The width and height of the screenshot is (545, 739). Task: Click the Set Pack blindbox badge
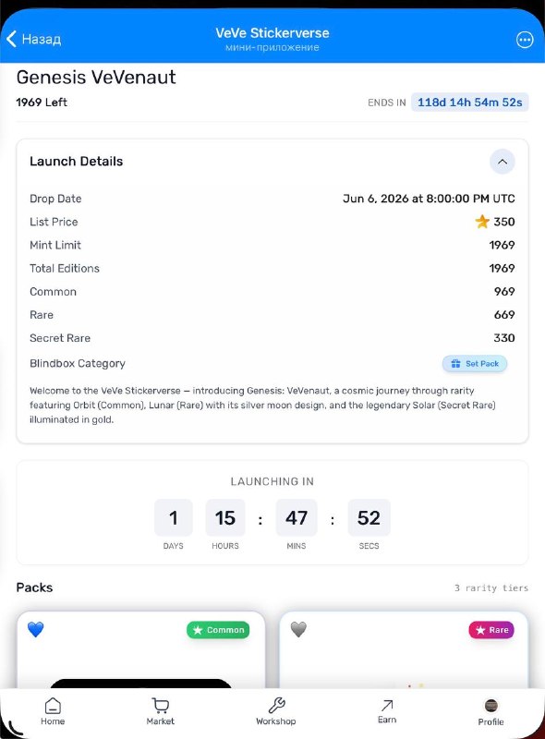474,363
